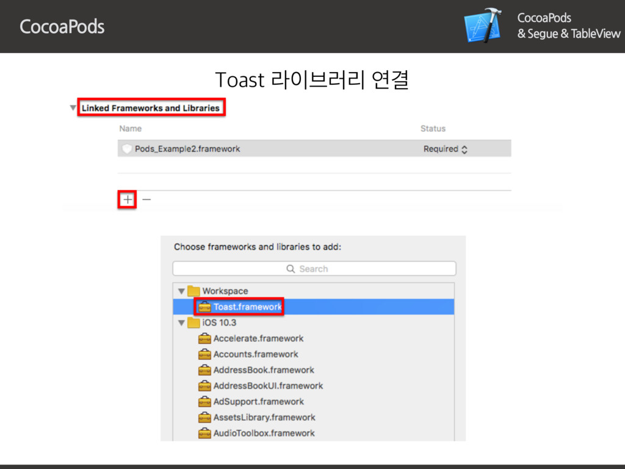This screenshot has height=469, width=625.
Task: Click the Workspace folder icon
Action: click(193, 291)
